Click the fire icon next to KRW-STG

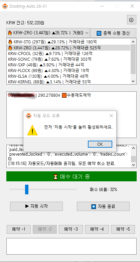(10, 42)
